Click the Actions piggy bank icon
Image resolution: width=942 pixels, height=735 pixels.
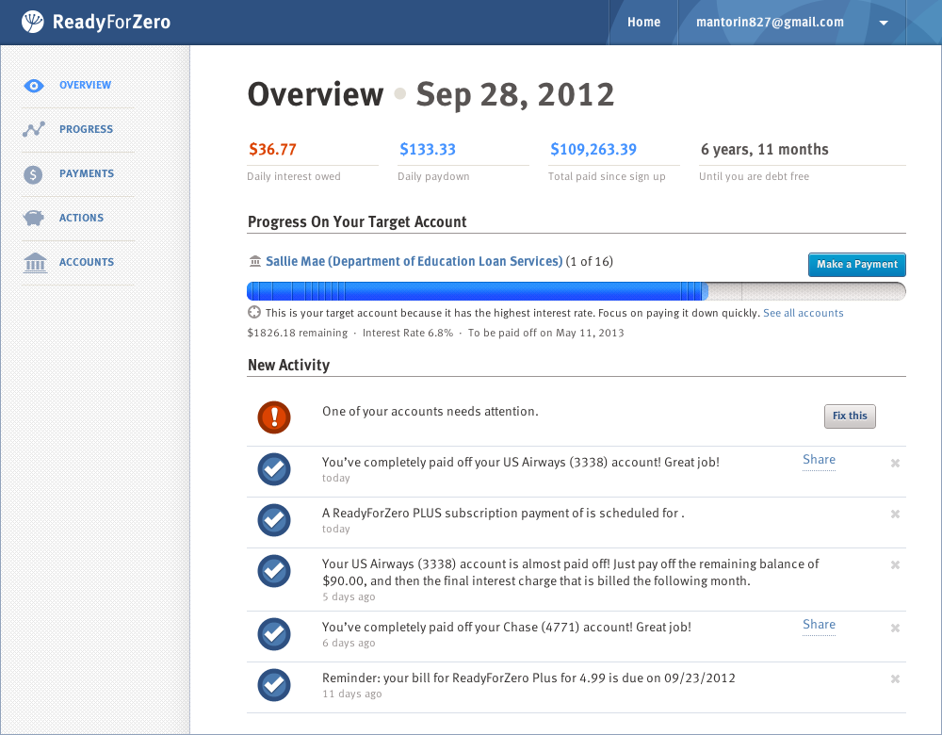click(x=34, y=218)
